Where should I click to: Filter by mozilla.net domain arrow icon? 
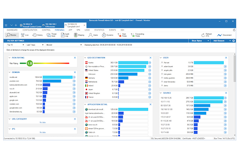[74, 77]
